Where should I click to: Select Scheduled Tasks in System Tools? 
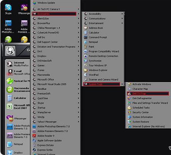(x=148, y=108)
